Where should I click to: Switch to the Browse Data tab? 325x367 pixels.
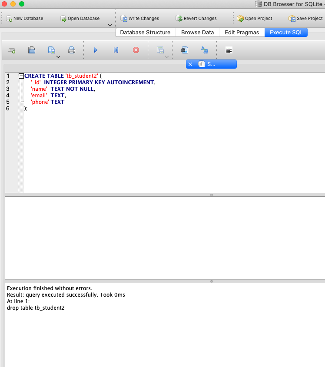[197, 32]
